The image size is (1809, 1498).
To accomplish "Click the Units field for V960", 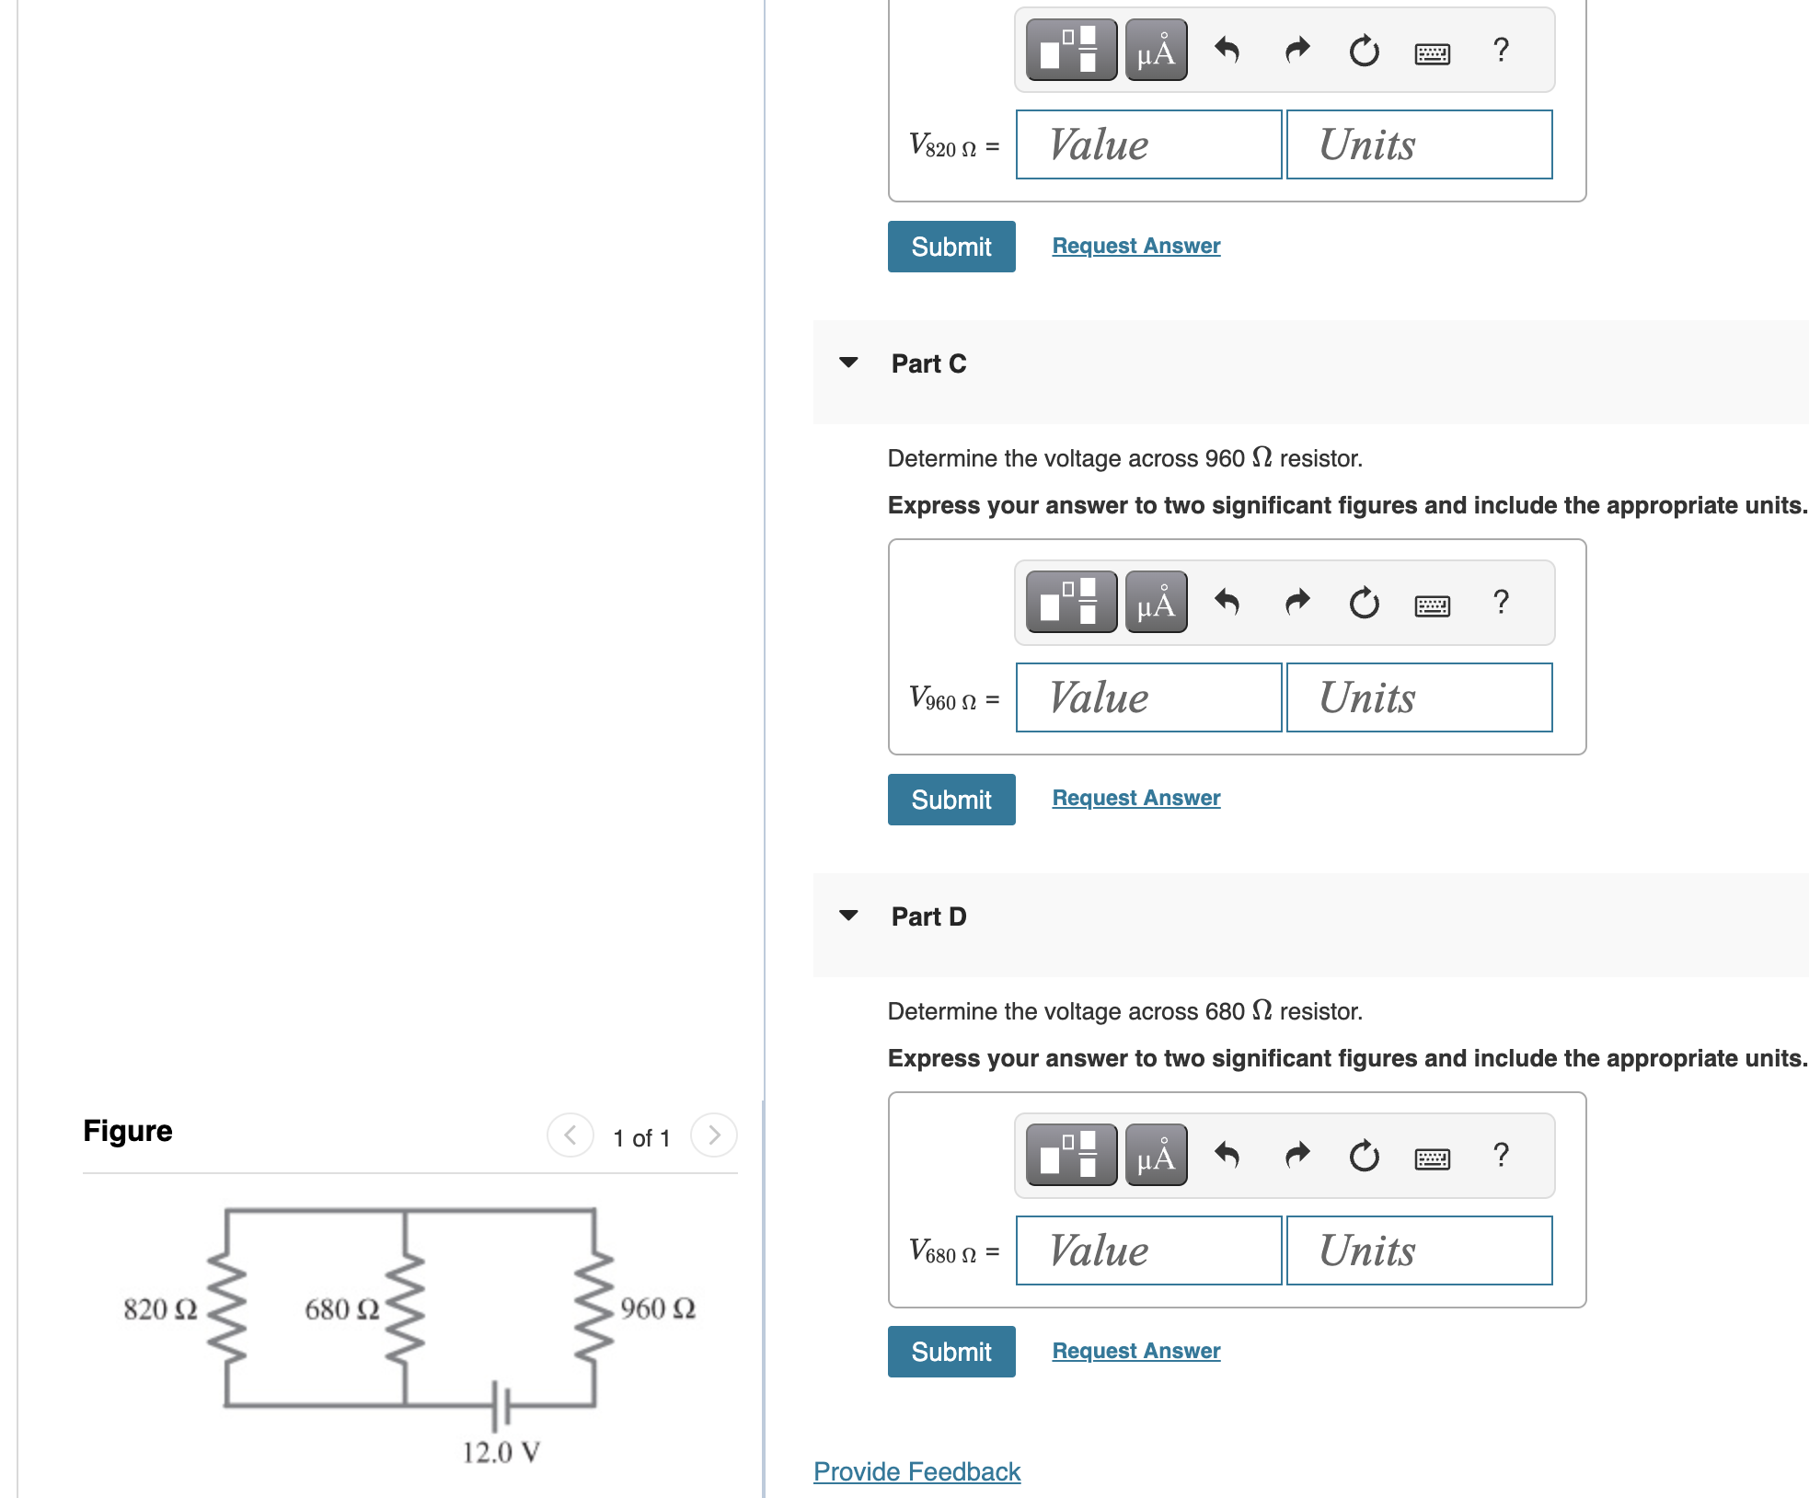I will 1418,697.
